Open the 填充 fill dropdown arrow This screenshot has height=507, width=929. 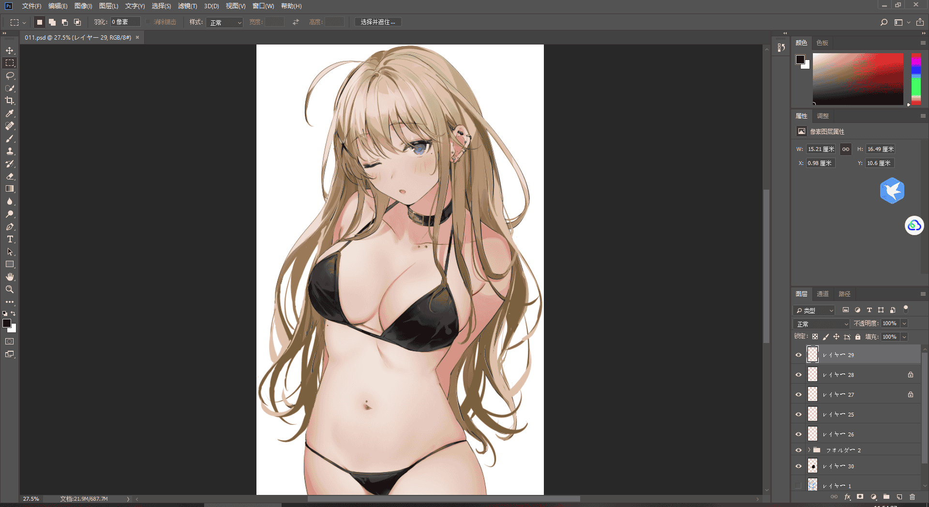click(x=904, y=337)
